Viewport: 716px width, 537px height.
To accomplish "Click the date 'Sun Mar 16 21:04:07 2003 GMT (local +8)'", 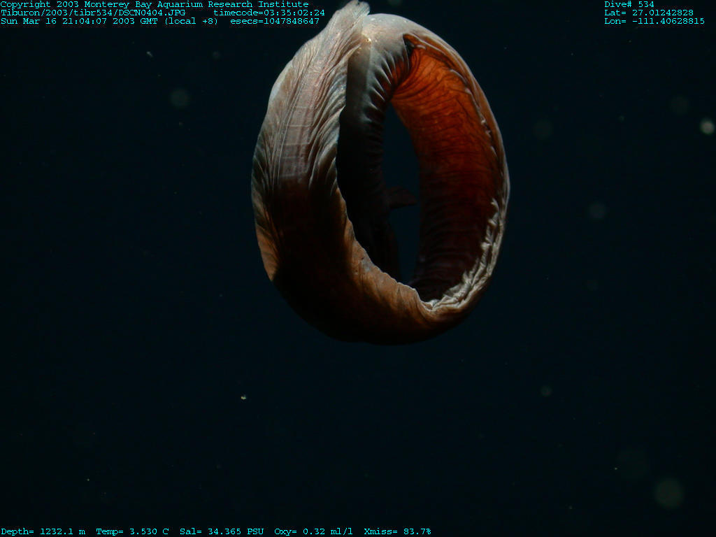I will (110, 21).
